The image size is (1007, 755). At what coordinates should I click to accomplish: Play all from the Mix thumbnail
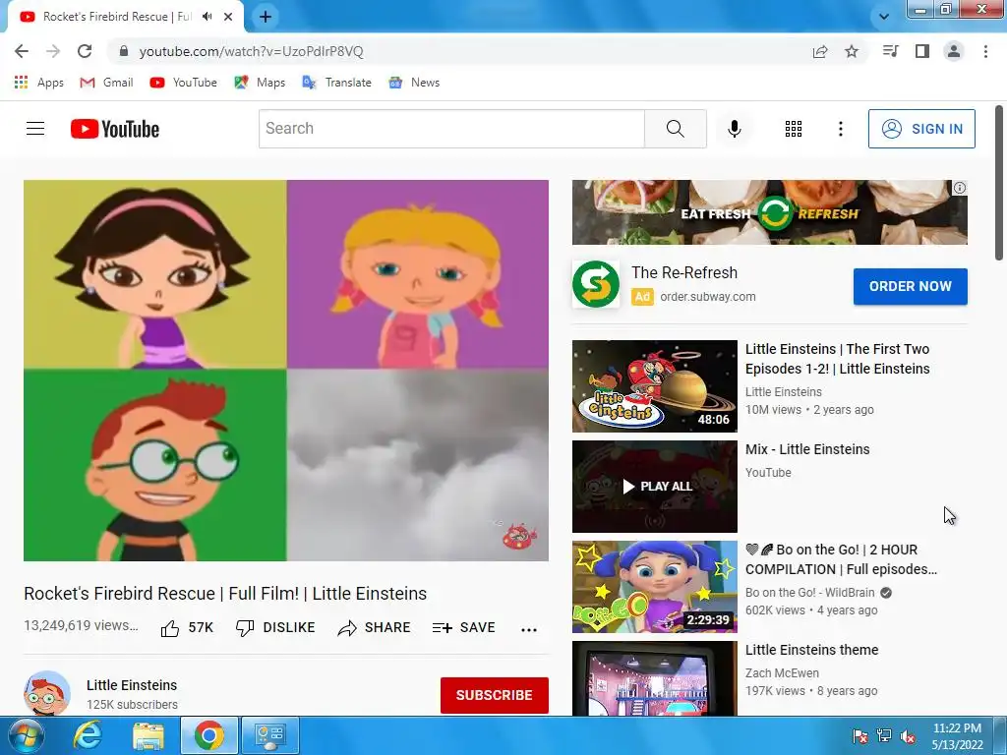[x=654, y=486]
